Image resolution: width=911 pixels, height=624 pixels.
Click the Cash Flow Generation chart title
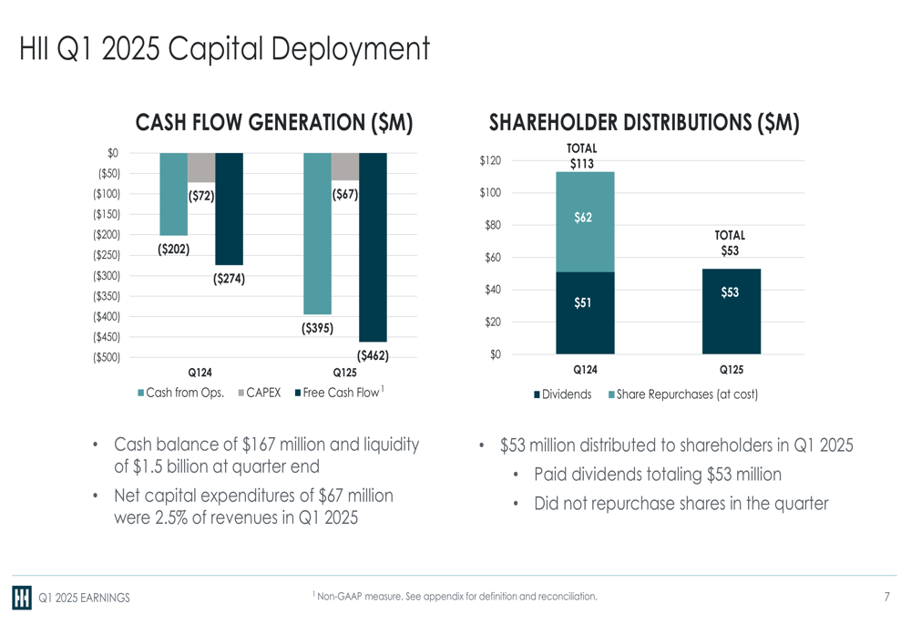[274, 123]
